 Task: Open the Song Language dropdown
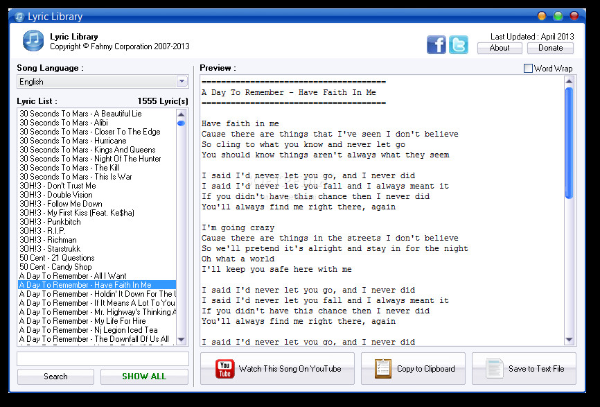click(x=182, y=81)
